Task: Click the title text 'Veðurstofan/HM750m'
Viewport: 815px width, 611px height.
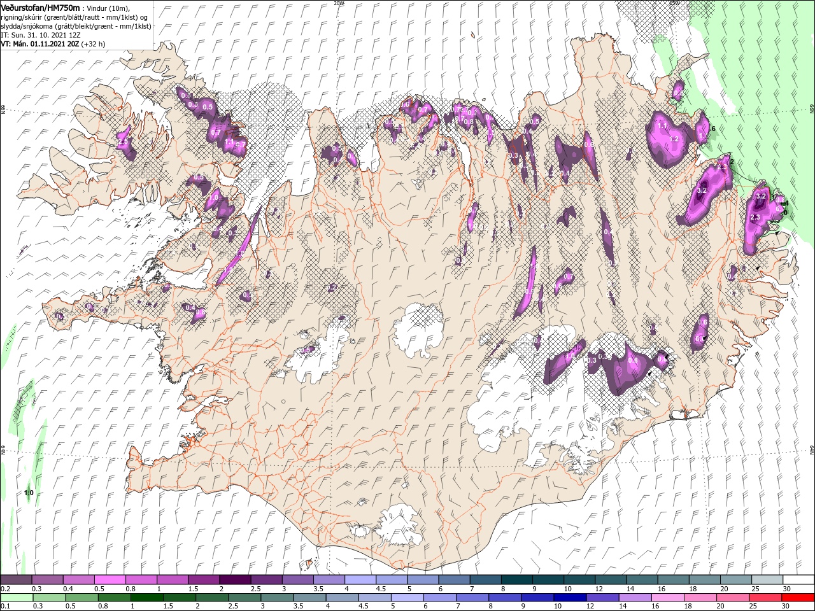Action: (x=40, y=7)
